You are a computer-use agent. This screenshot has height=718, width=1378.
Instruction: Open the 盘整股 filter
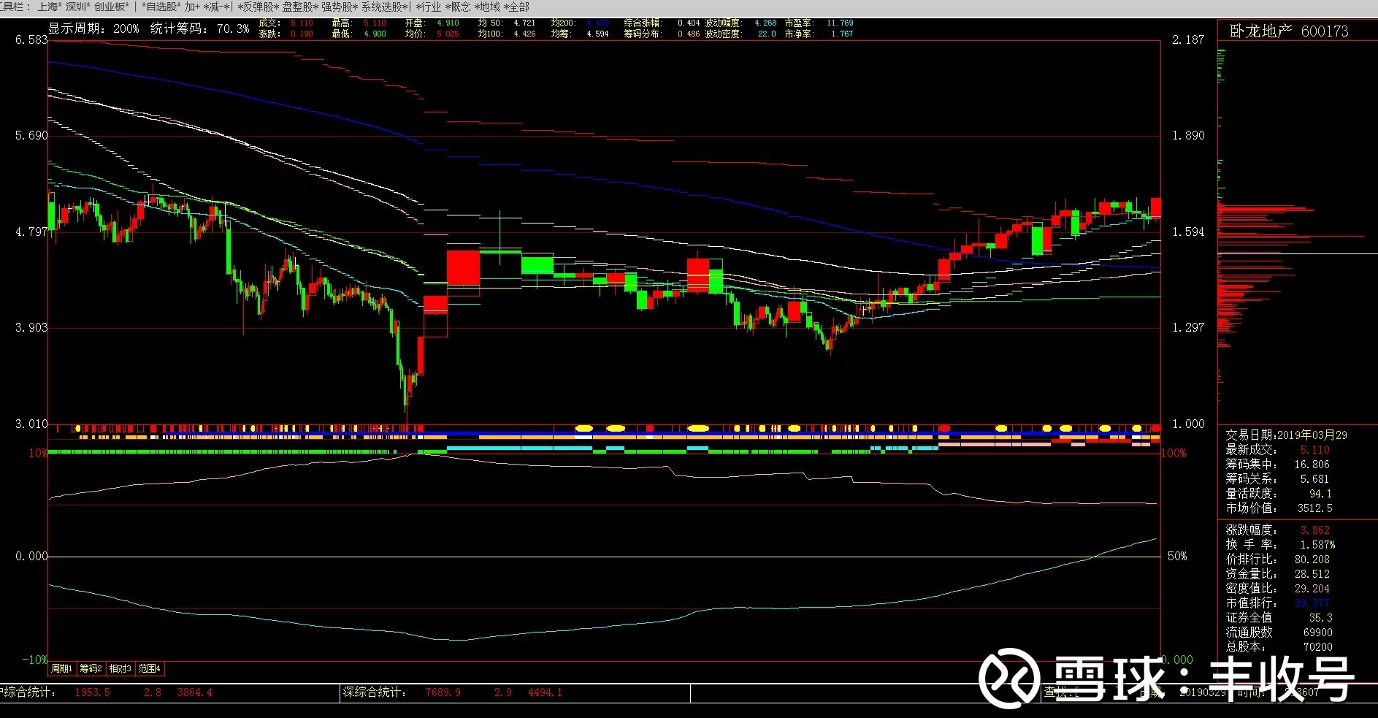[299, 7]
